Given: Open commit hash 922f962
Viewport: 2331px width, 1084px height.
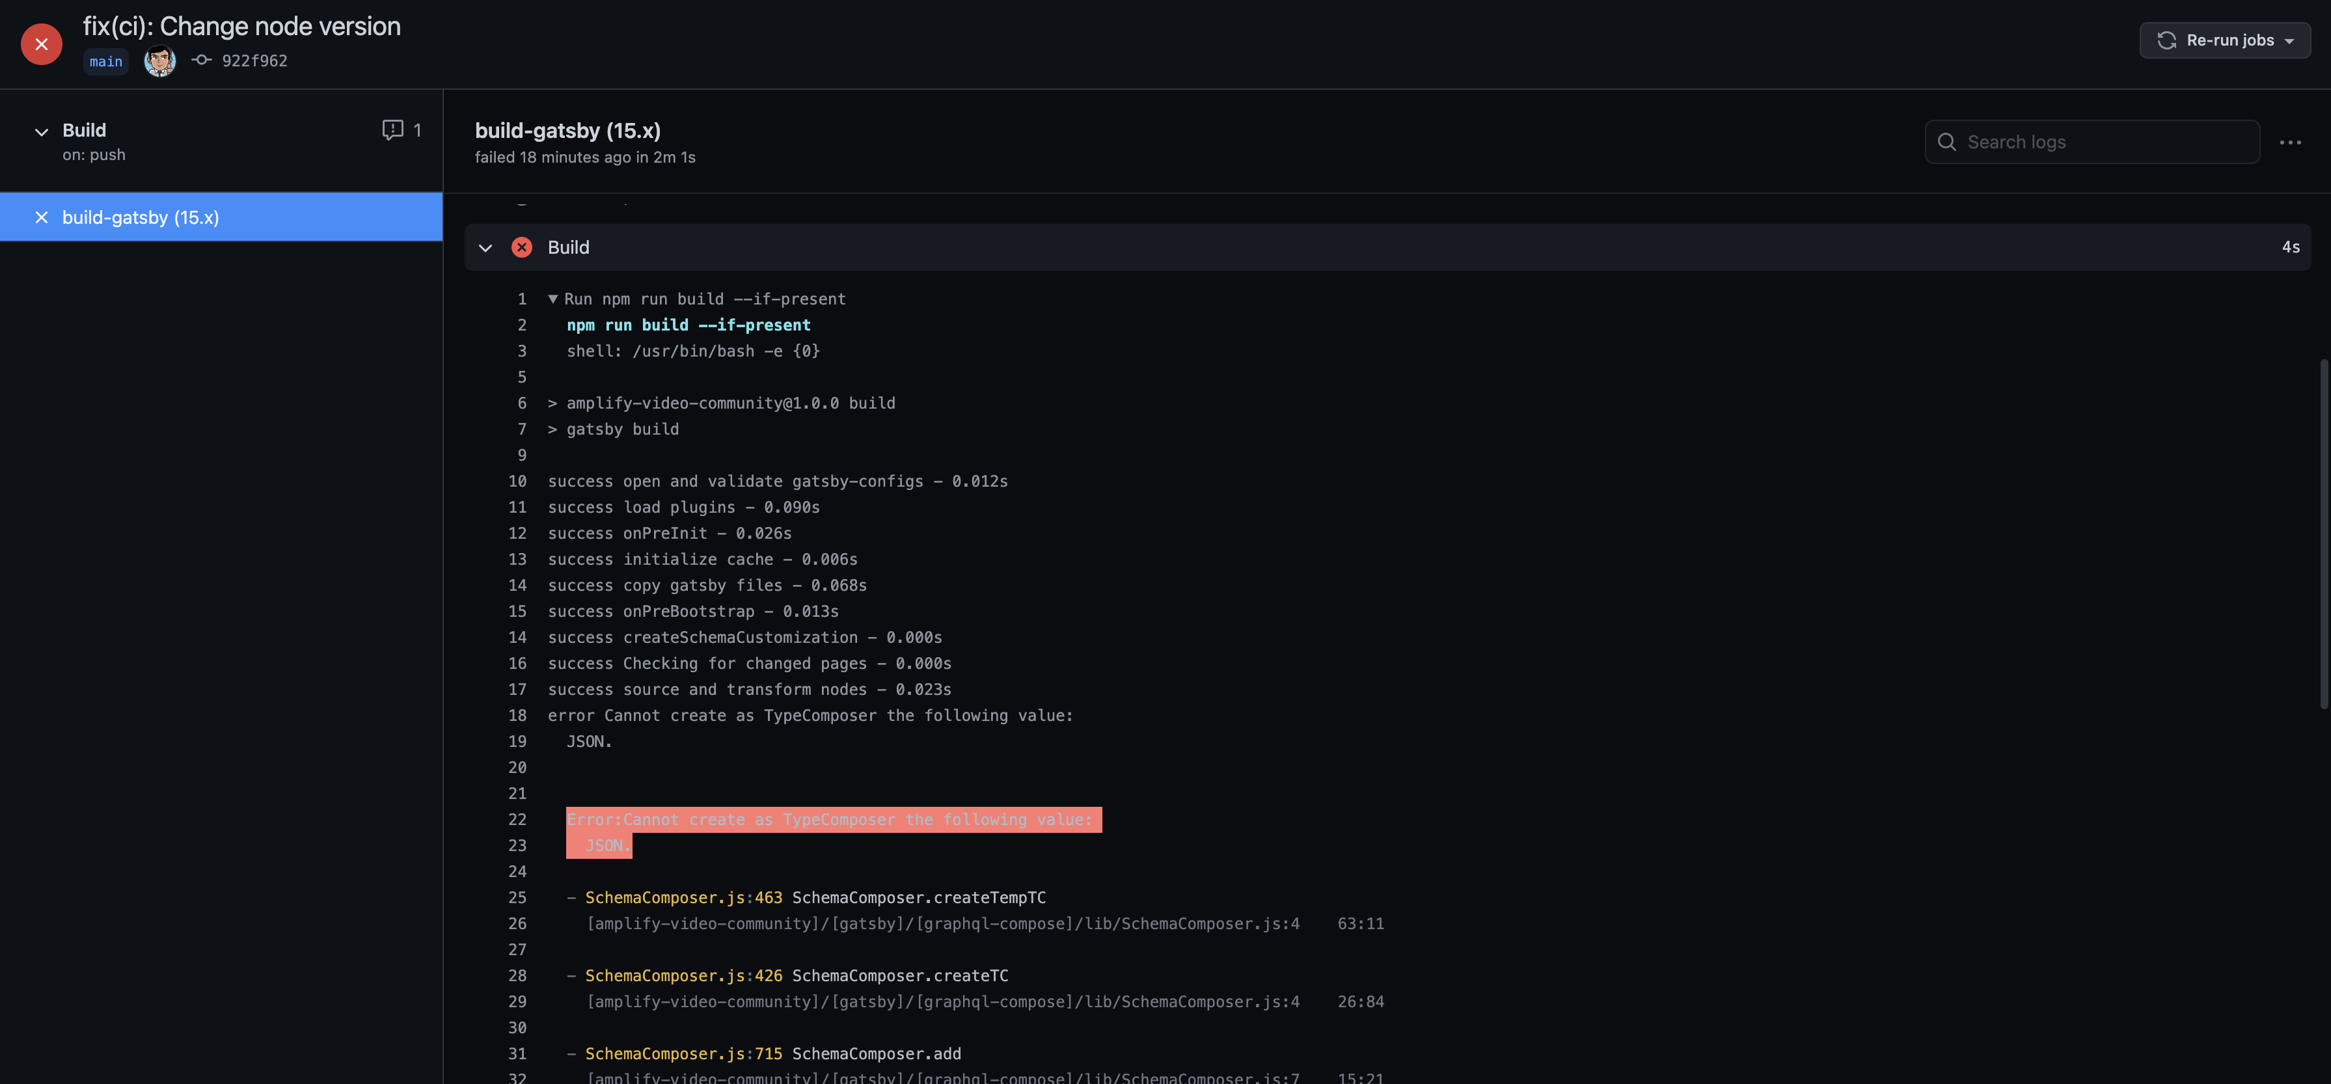Looking at the screenshot, I should [255, 61].
